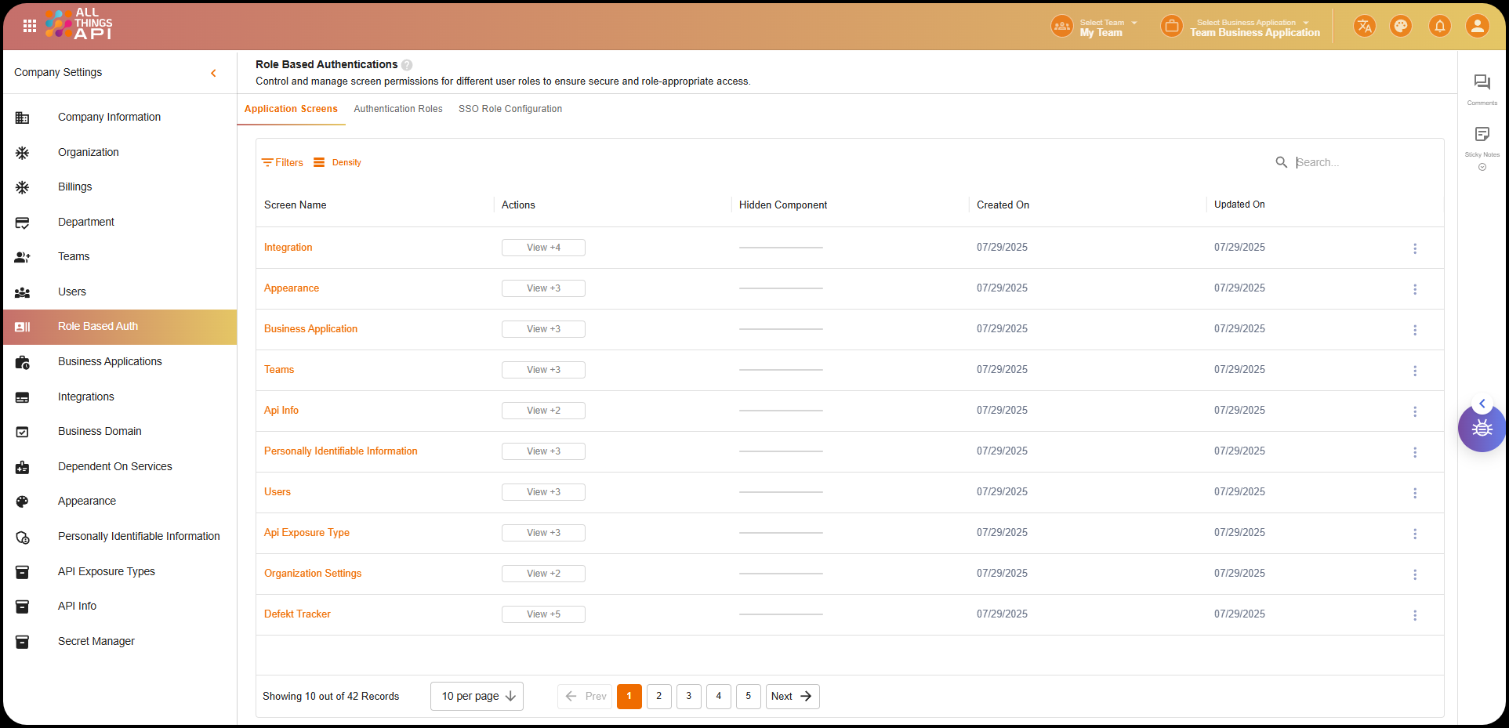Viewport: 1509px width, 728px height.
Task: Click the purple bug report button
Action: click(1481, 429)
